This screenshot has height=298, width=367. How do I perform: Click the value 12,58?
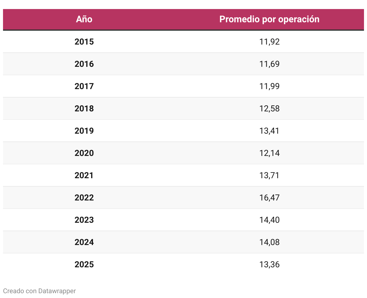tap(270, 108)
